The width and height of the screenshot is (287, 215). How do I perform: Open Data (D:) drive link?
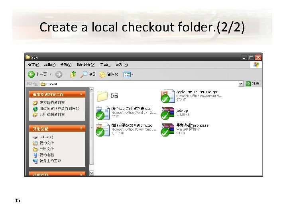pos(46,137)
